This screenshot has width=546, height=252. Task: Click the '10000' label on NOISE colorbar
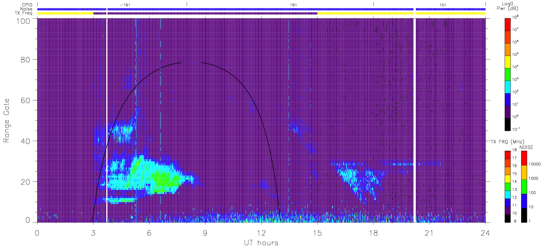pyautogui.click(x=535, y=164)
